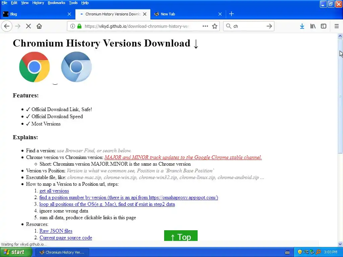Open the Home page icon

(x=39, y=26)
